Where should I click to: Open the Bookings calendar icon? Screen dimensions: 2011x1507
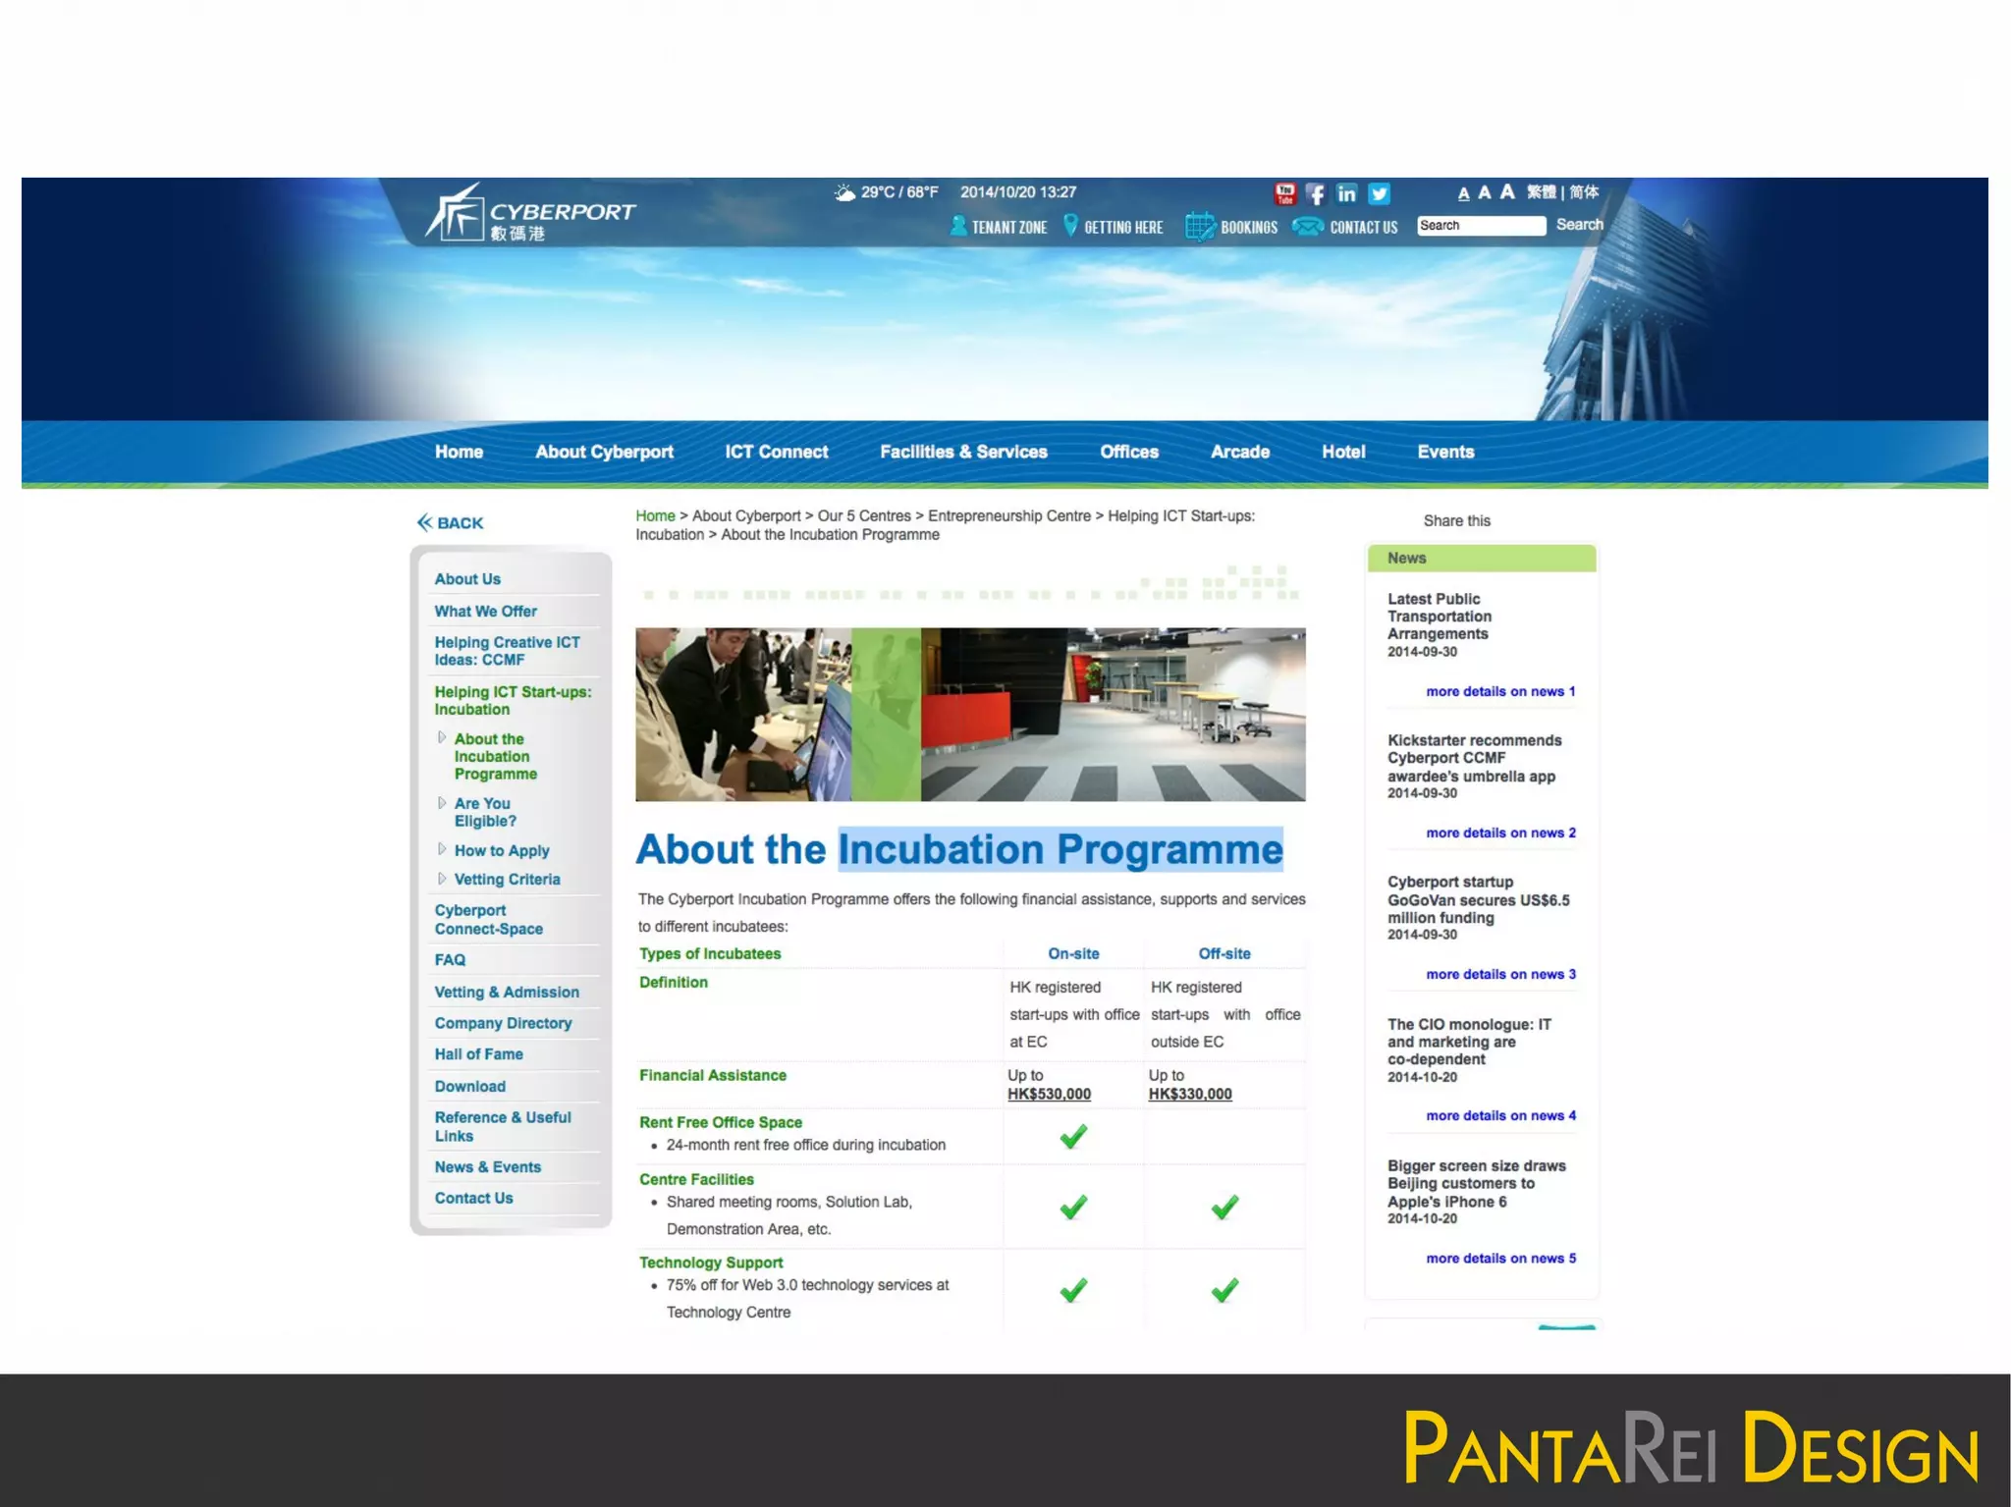coord(1199,226)
